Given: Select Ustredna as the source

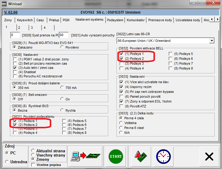Looking at the screenshot, I should (7, 162).
